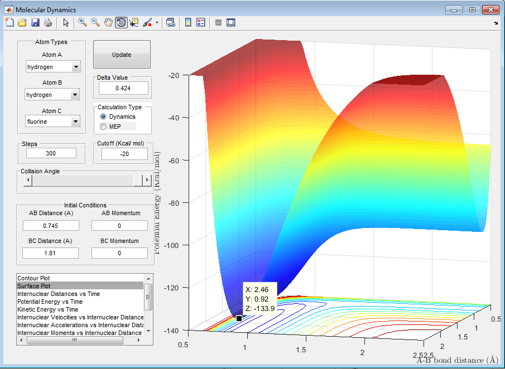This screenshot has width=505, height=369.
Task: Activate the Data Cursor tool
Action: pyautogui.click(x=134, y=22)
